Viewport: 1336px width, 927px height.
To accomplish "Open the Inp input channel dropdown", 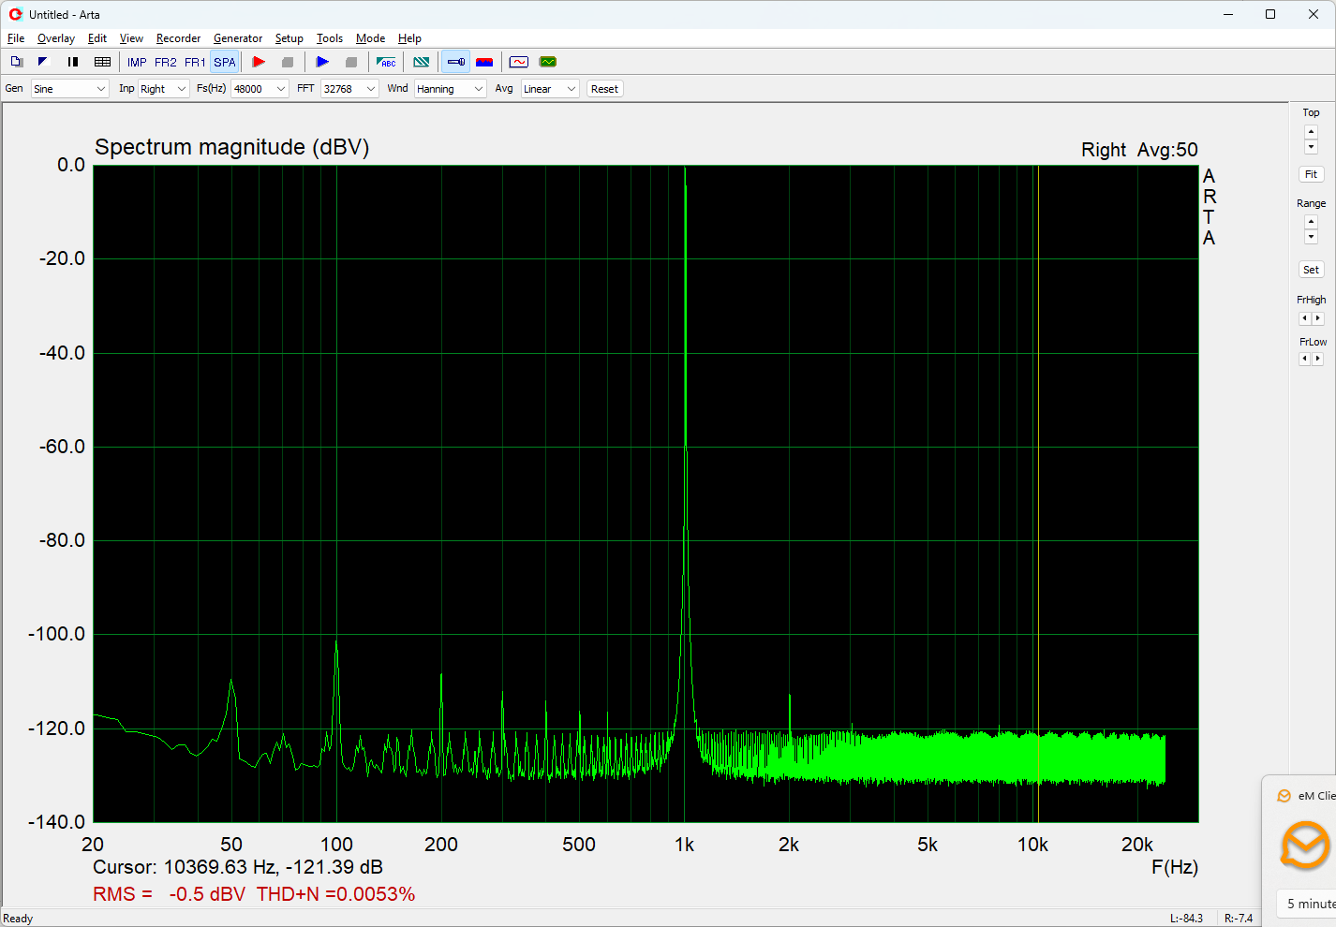I will pos(164,89).
